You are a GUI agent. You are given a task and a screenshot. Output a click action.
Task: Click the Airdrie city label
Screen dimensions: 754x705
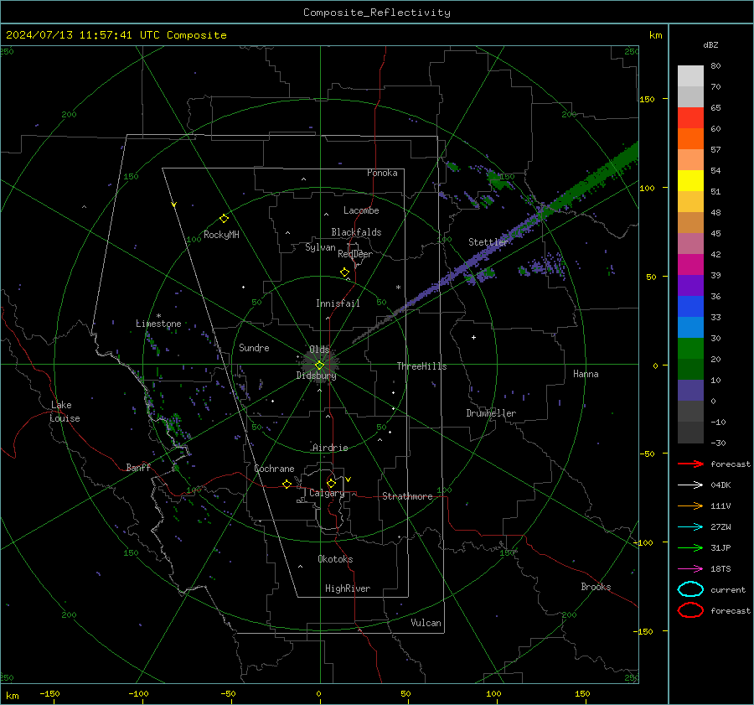pos(330,448)
